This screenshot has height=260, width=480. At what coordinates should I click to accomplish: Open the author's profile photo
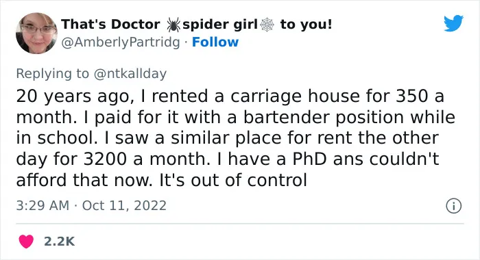pyautogui.click(x=36, y=33)
